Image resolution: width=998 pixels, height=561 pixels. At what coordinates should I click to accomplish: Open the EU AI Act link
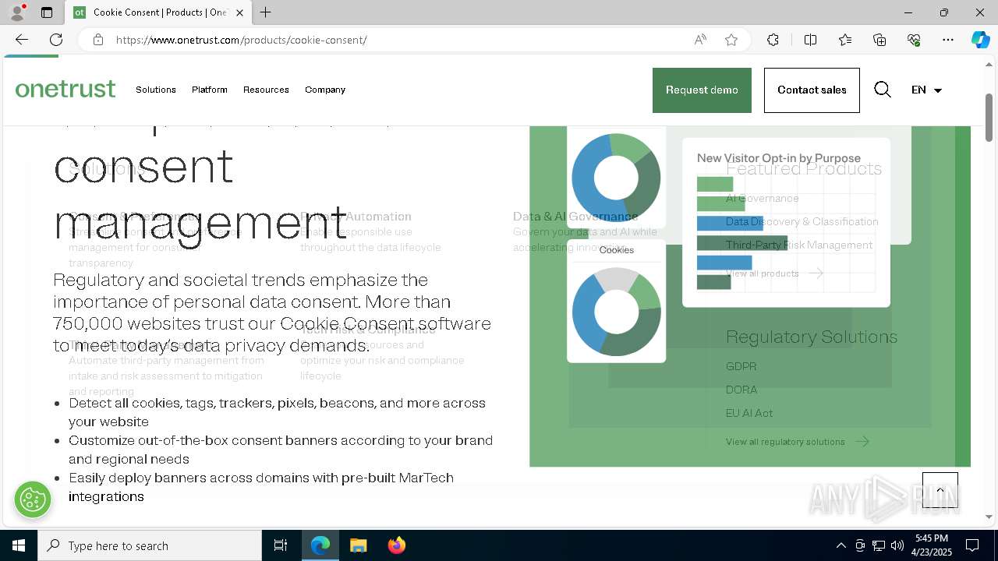click(749, 413)
